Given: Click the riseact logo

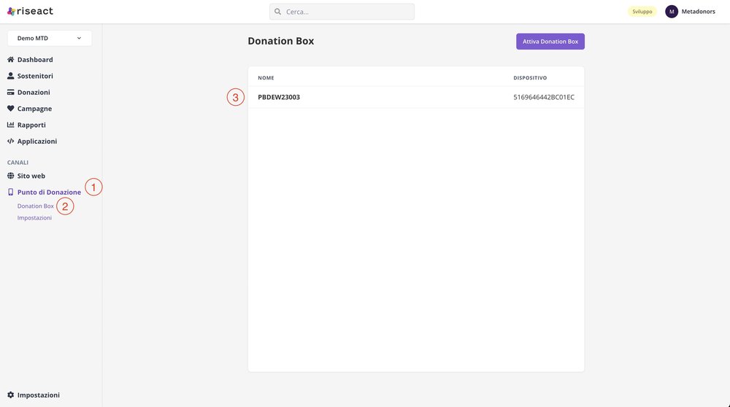Looking at the screenshot, I should [x=30, y=12].
